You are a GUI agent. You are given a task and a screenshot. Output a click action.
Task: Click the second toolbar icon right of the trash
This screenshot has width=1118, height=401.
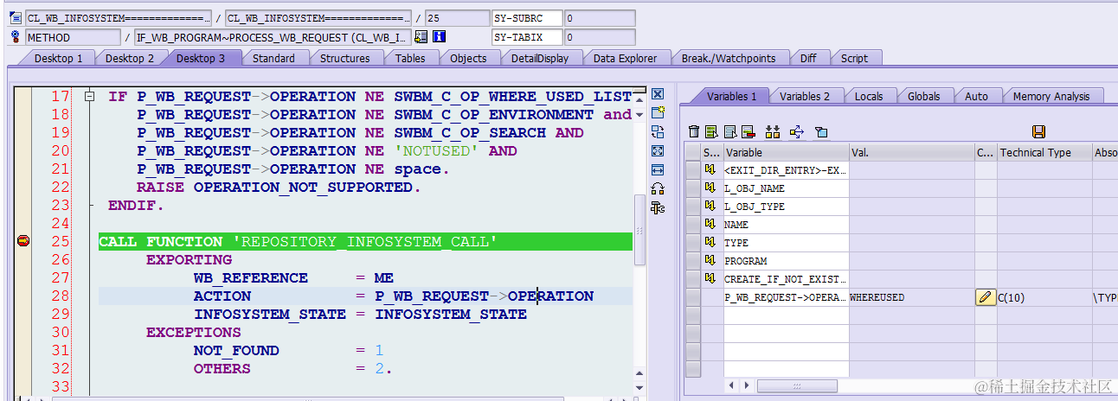729,131
